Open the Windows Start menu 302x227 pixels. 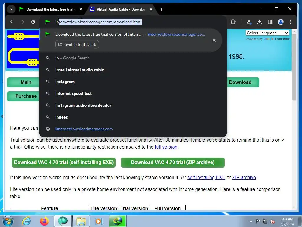pyautogui.click(x=8, y=221)
